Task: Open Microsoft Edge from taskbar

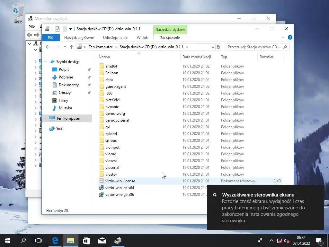Action: click(x=55, y=241)
